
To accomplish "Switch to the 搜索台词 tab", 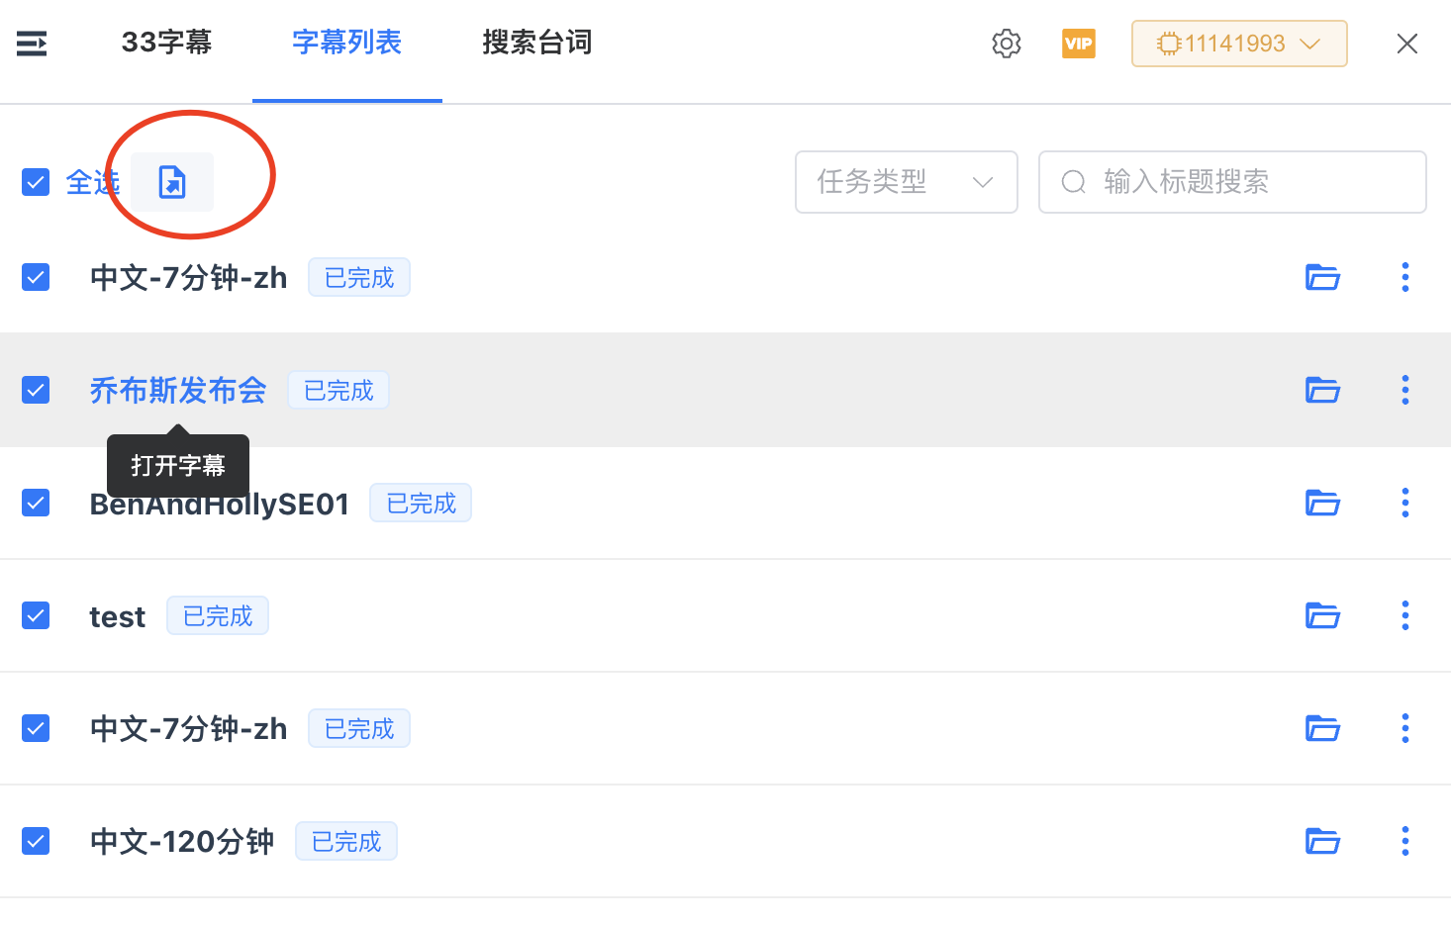I will coord(537,43).
